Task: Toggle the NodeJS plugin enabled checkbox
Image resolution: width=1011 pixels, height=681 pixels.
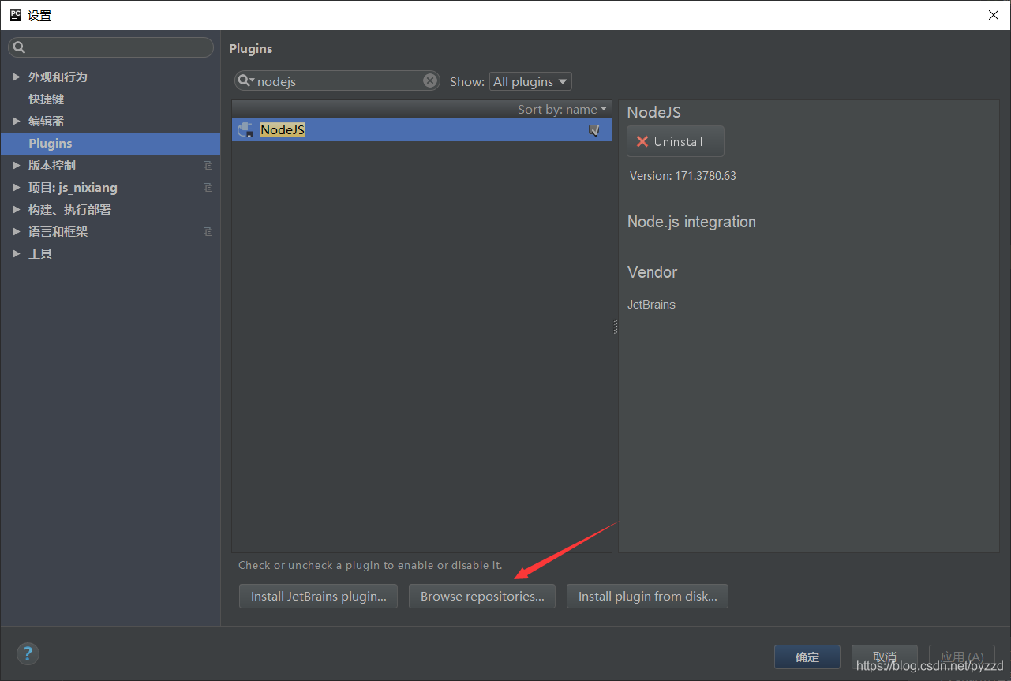Action: 594,130
